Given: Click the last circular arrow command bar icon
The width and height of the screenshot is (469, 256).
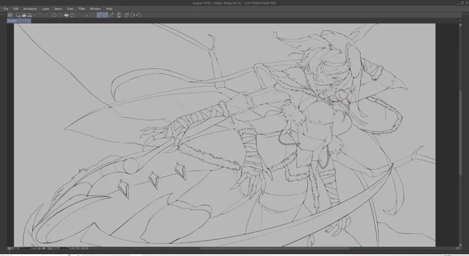Looking at the screenshot, I should [139, 15].
